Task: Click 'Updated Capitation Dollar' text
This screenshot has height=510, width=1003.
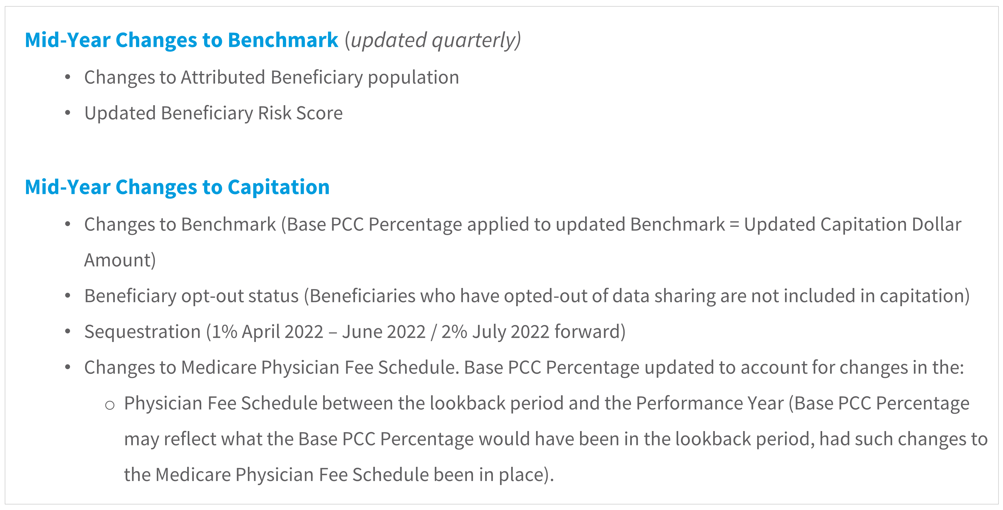Action: [853, 224]
